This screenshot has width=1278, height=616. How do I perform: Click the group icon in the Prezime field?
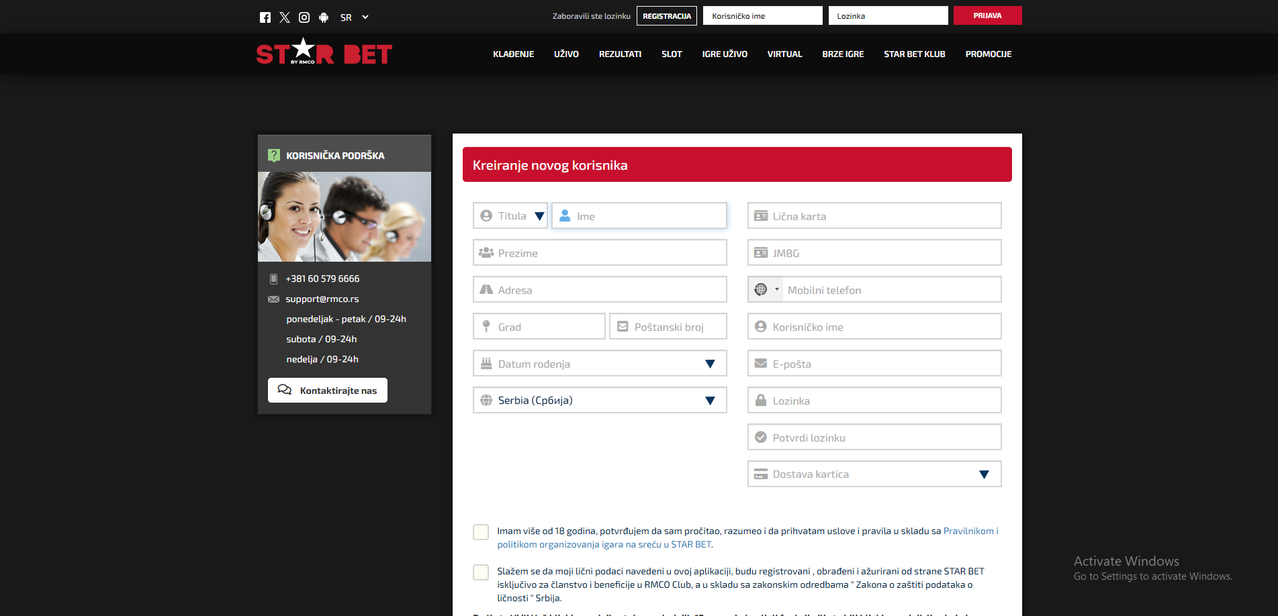click(486, 252)
